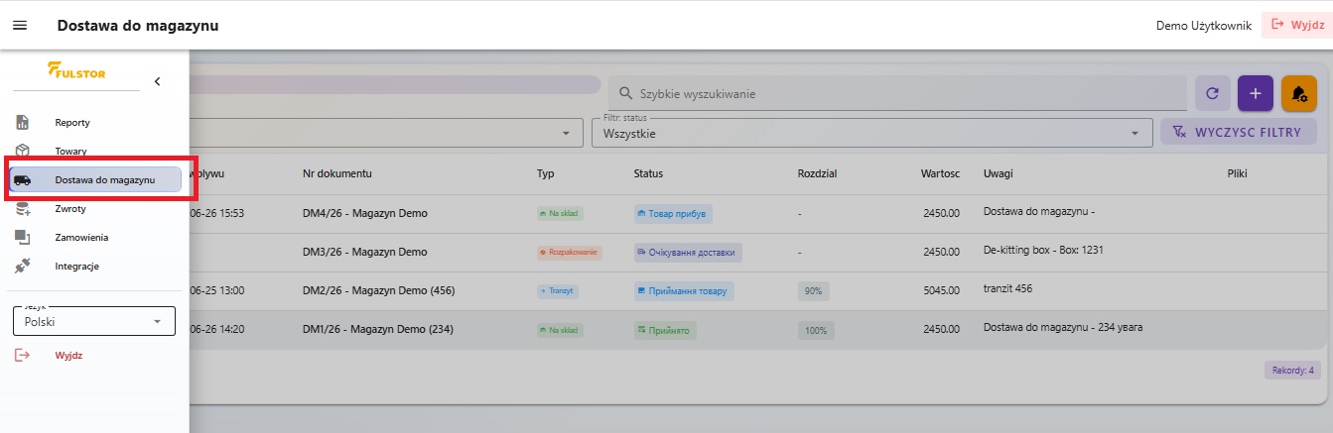
Task: Click the Zamowienia orders icon
Action: coord(22,237)
